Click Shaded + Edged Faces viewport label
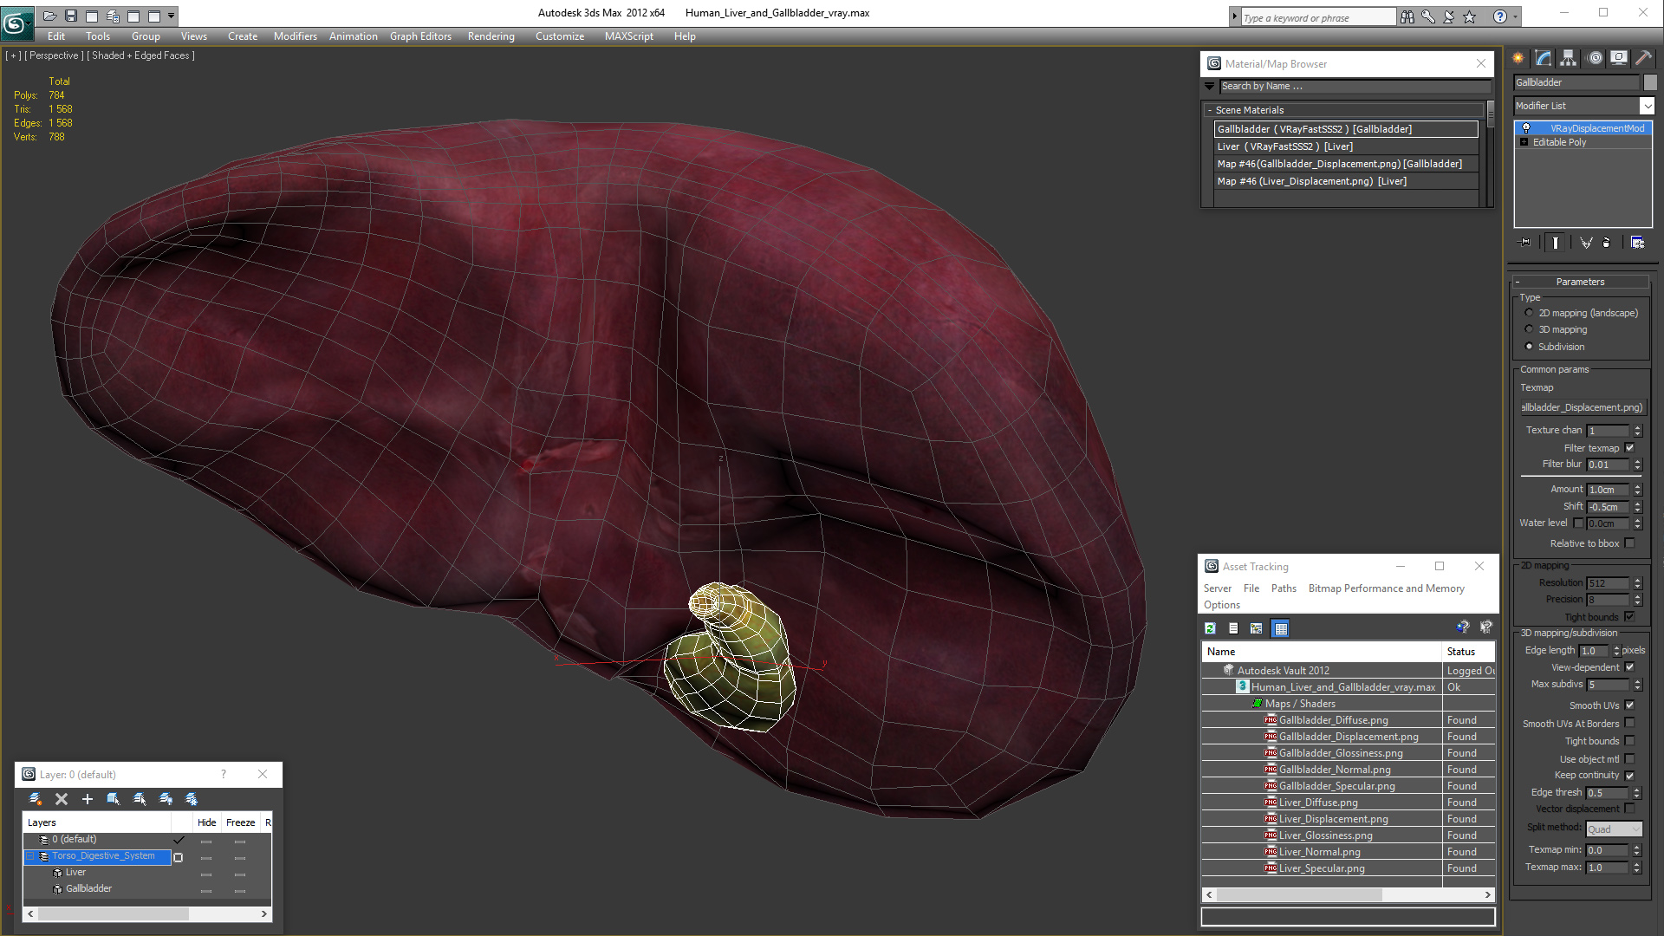Image resolution: width=1664 pixels, height=936 pixels. coord(141,55)
